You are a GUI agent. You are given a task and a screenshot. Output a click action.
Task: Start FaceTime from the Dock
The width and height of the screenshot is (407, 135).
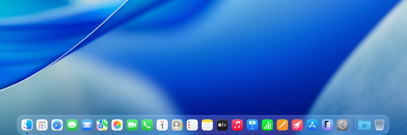click(132, 125)
